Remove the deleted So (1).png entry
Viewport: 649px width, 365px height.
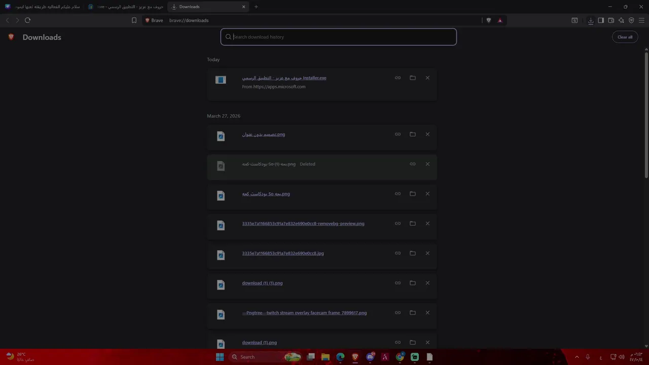(x=427, y=164)
